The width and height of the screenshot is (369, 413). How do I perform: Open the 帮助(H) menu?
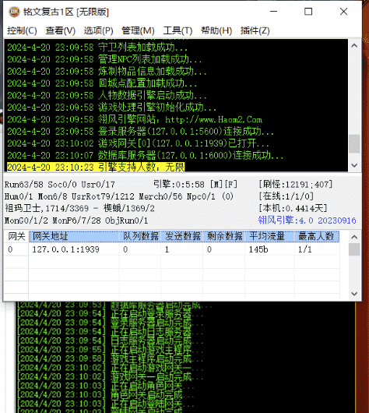[x=216, y=30]
